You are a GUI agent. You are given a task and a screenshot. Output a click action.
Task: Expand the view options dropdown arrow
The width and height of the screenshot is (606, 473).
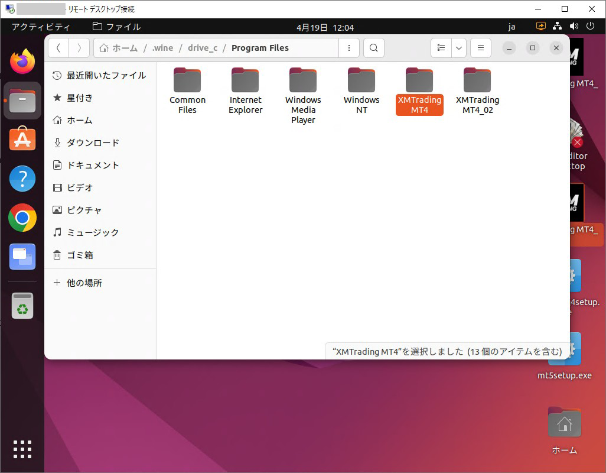click(x=458, y=48)
